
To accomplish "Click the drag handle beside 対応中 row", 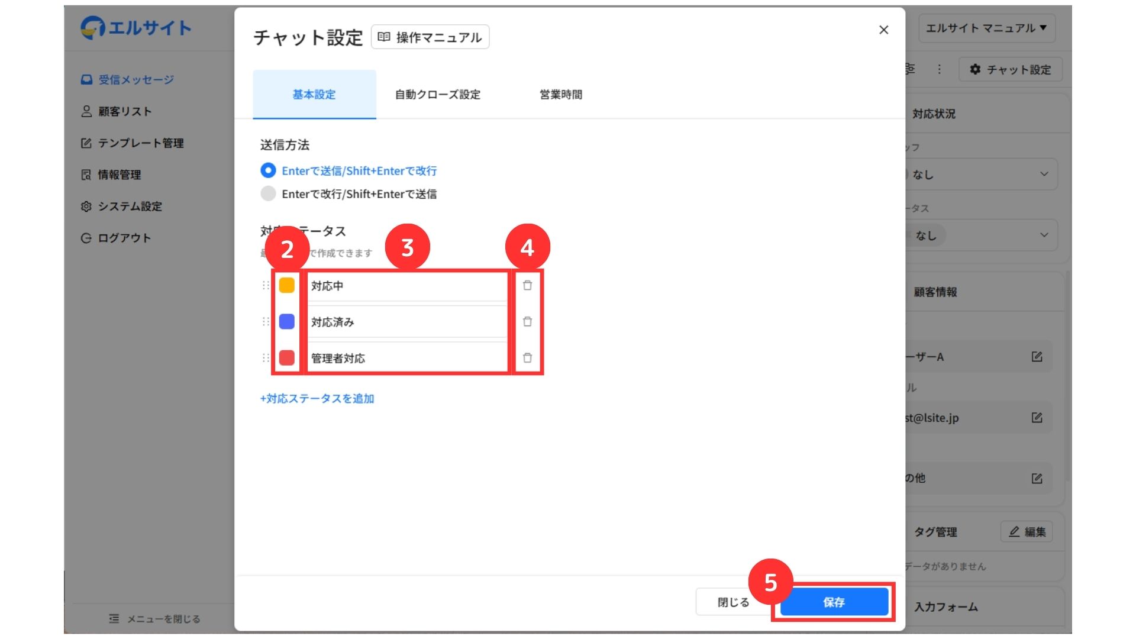I will (266, 286).
